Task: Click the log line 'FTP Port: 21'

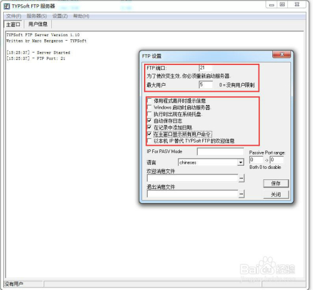Action: 36,59
